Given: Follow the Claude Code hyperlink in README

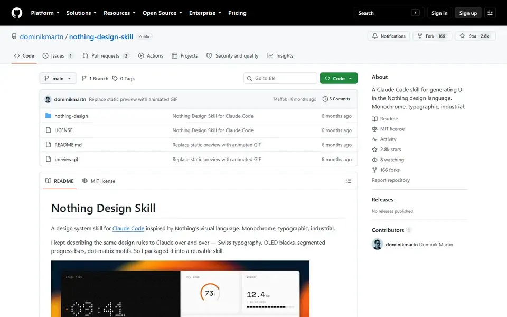Looking at the screenshot, I should pos(128,228).
